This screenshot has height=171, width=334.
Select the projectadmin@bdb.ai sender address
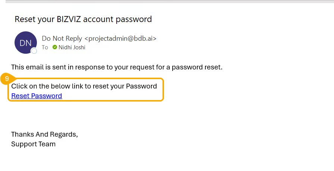click(x=121, y=38)
